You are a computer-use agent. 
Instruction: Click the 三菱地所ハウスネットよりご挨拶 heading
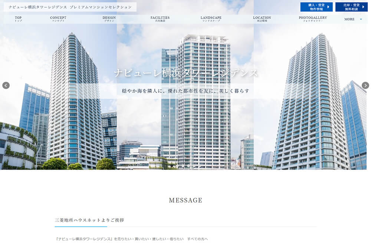click(x=89, y=220)
